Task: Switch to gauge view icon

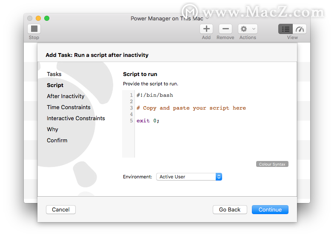Action: [x=300, y=29]
